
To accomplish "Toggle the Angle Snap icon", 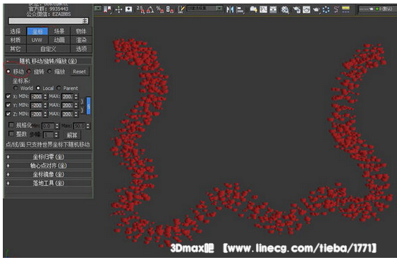I will pyautogui.click(x=150, y=10).
